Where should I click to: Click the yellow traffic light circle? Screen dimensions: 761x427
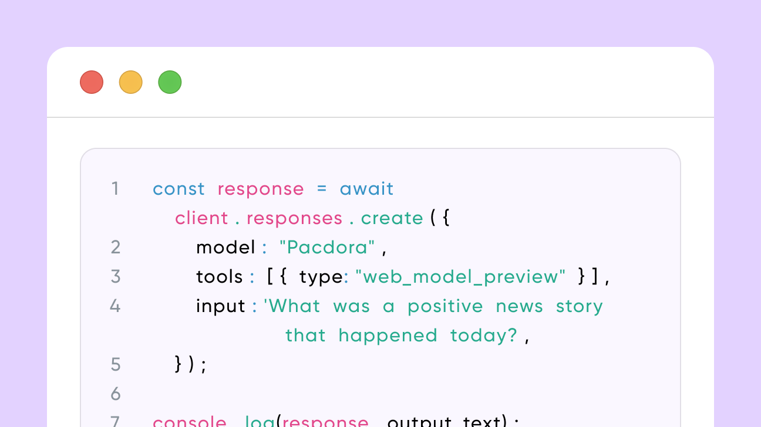tap(131, 82)
